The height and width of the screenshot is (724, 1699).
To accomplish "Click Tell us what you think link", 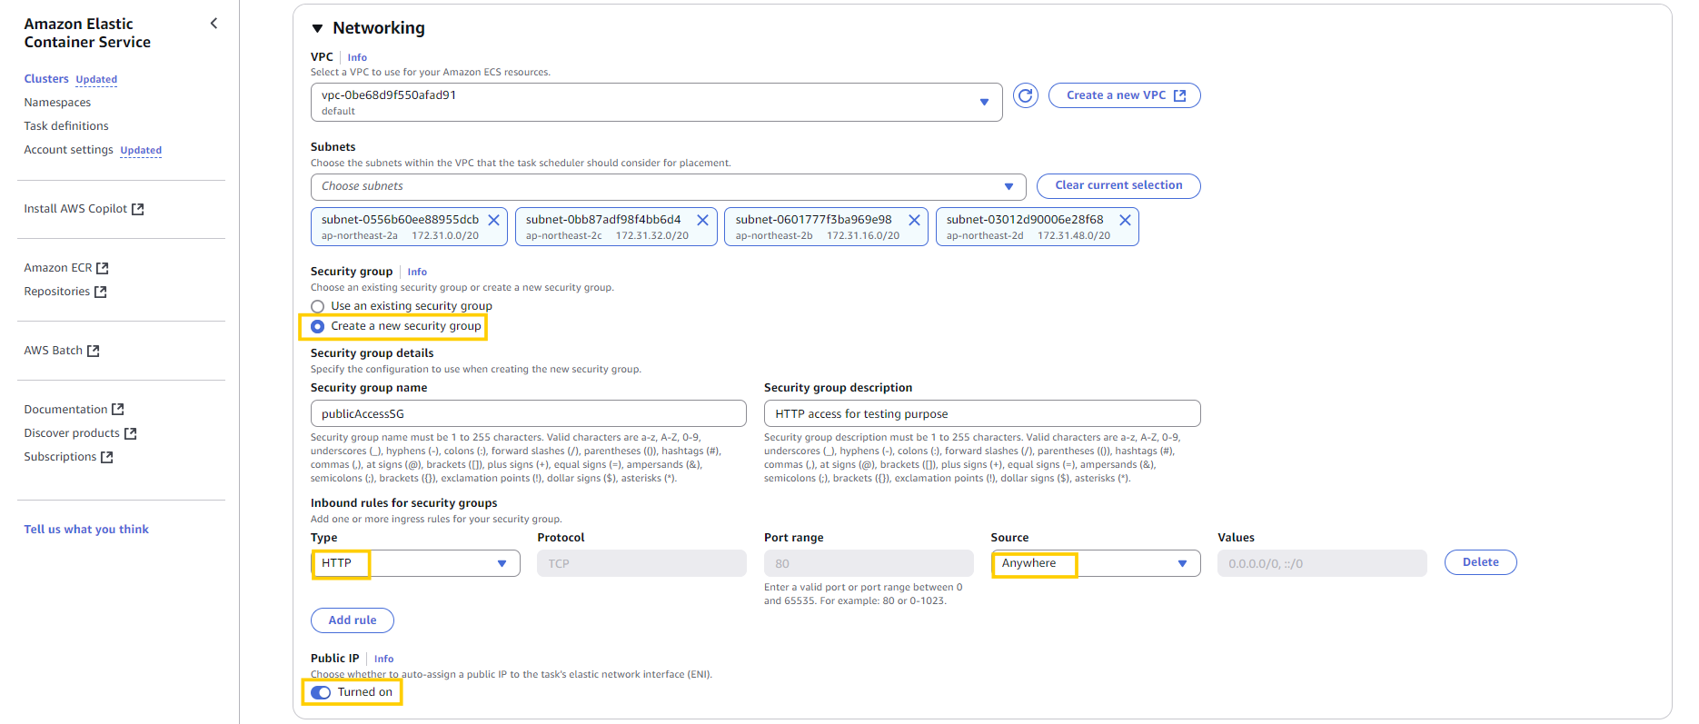I will [x=86, y=530].
